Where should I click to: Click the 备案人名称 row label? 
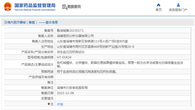coord(46,36)
